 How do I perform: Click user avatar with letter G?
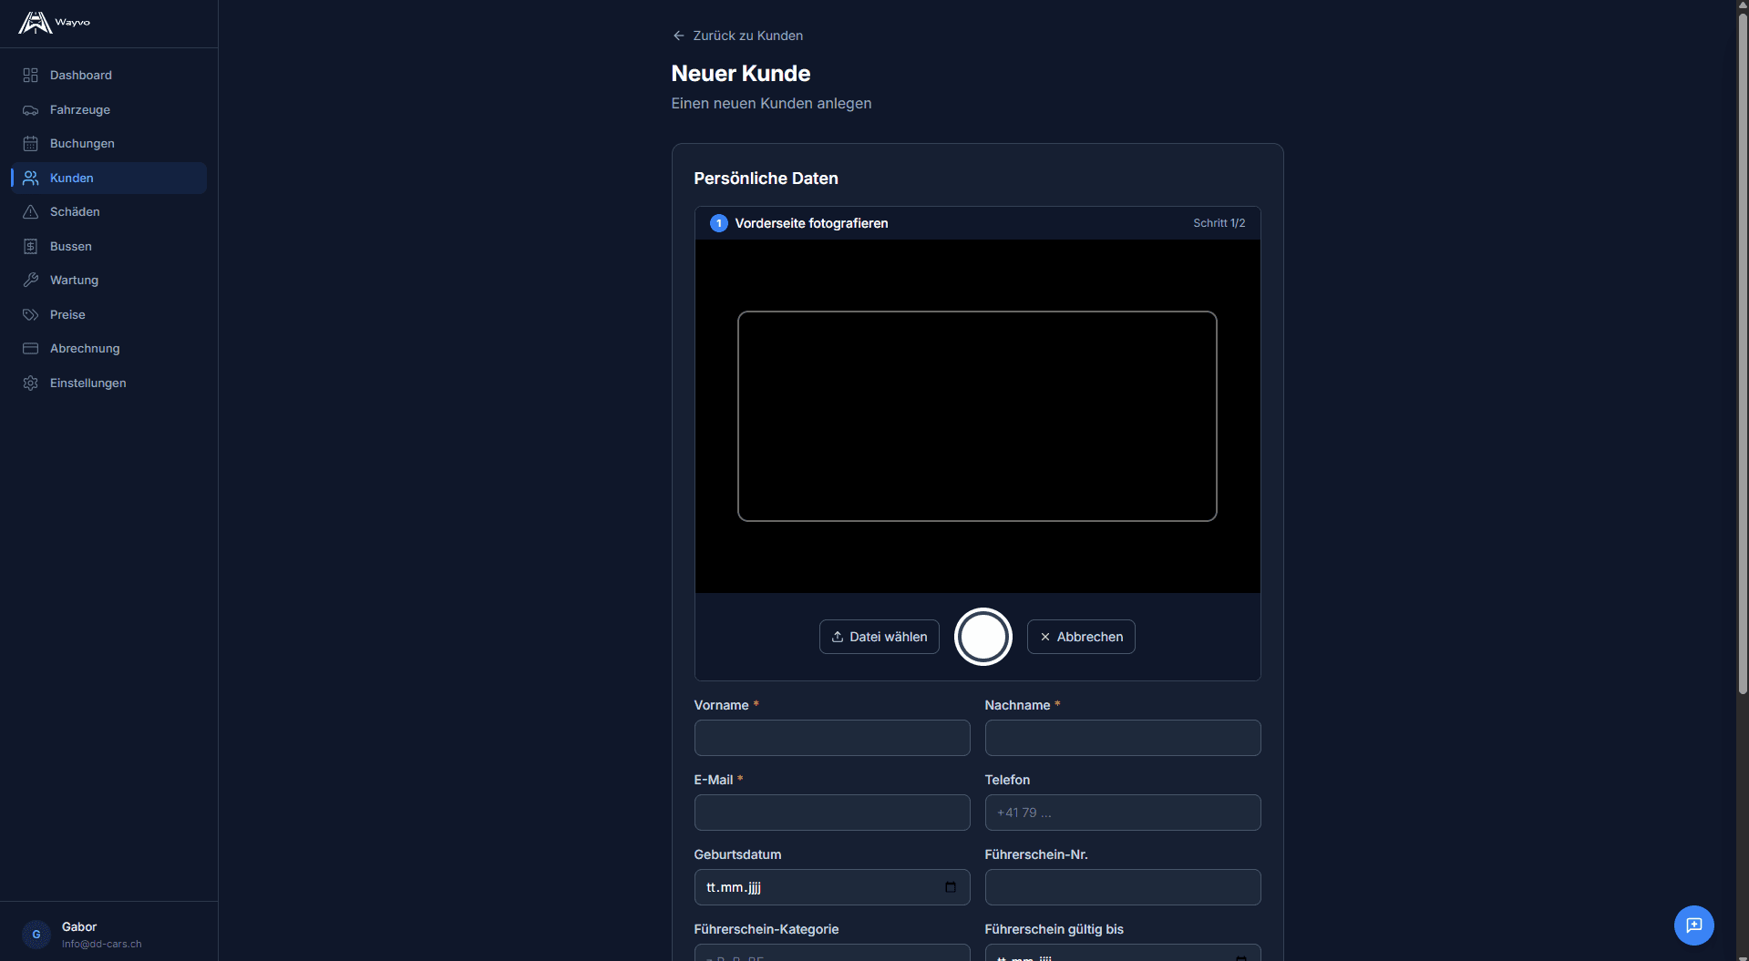36,935
